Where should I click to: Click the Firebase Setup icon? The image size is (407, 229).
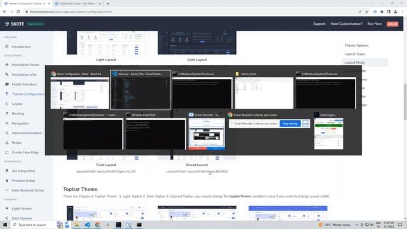(7, 181)
